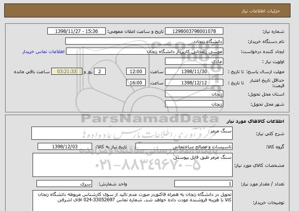Click the label حداقل تاریخ اعتبار قیمت
This screenshot has height=211, width=299.
(x=267, y=83)
